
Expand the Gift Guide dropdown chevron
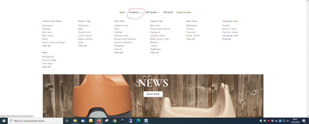click(159, 12)
